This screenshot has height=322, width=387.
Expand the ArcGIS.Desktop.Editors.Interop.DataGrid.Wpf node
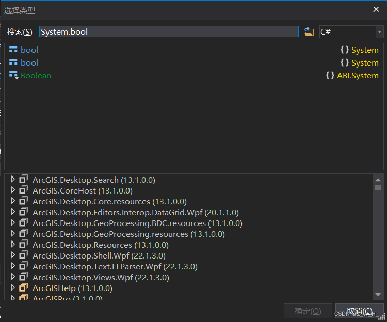coord(13,212)
